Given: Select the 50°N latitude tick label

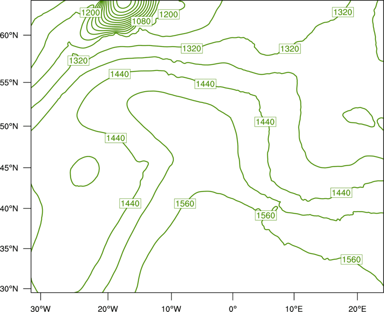Looking at the screenshot, I should click(x=9, y=126).
